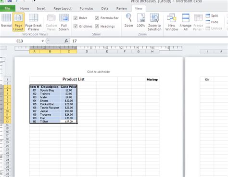
Task: Click Arrange All windows
Action: coord(186,22)
